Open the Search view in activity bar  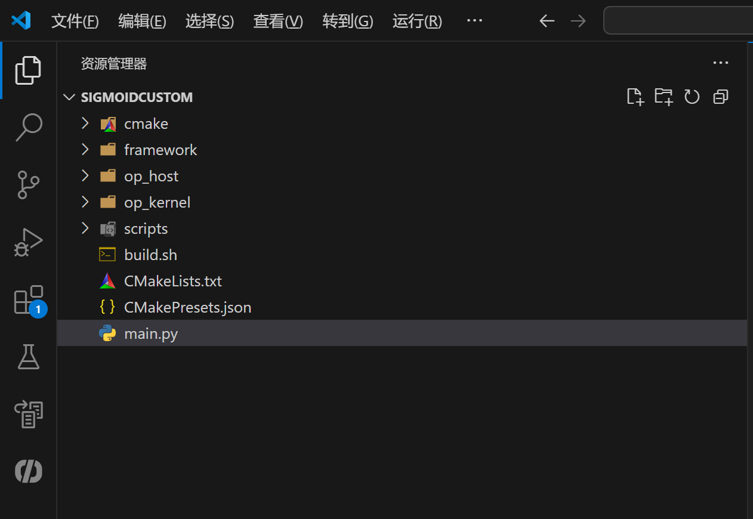(28, 127)
